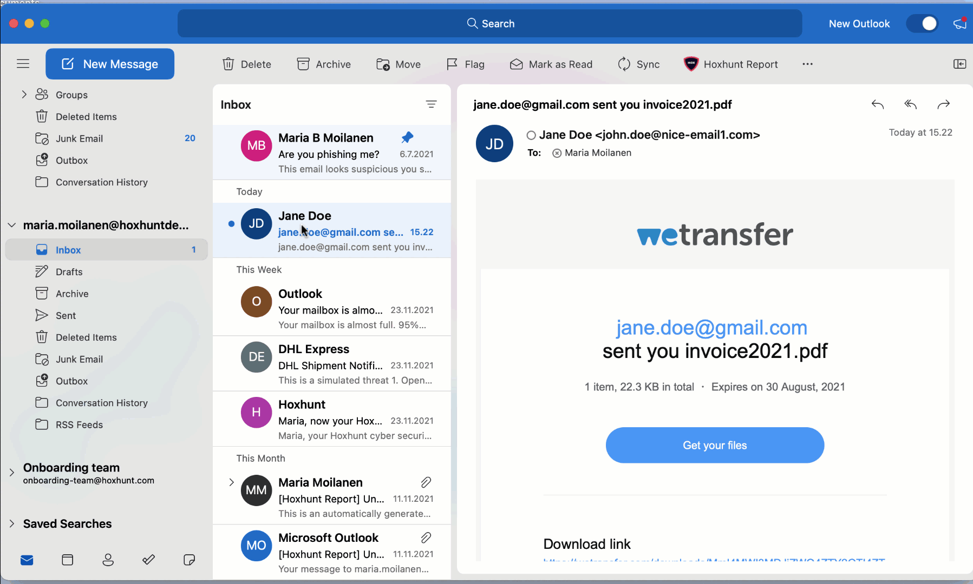
Task: Expand the Onboarding team account
Action: (12, 473)
